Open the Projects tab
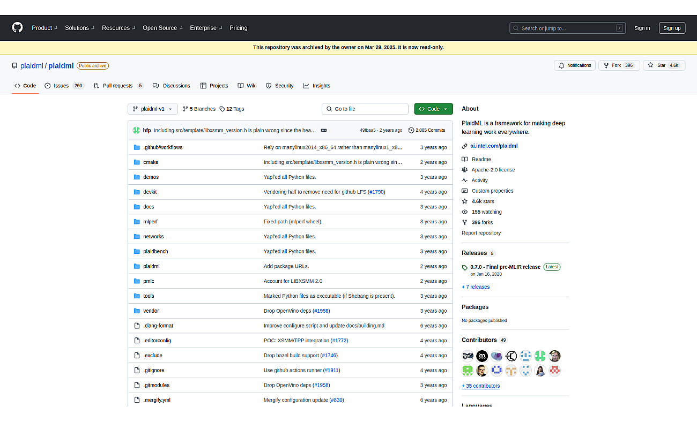 tap(214, 86)
